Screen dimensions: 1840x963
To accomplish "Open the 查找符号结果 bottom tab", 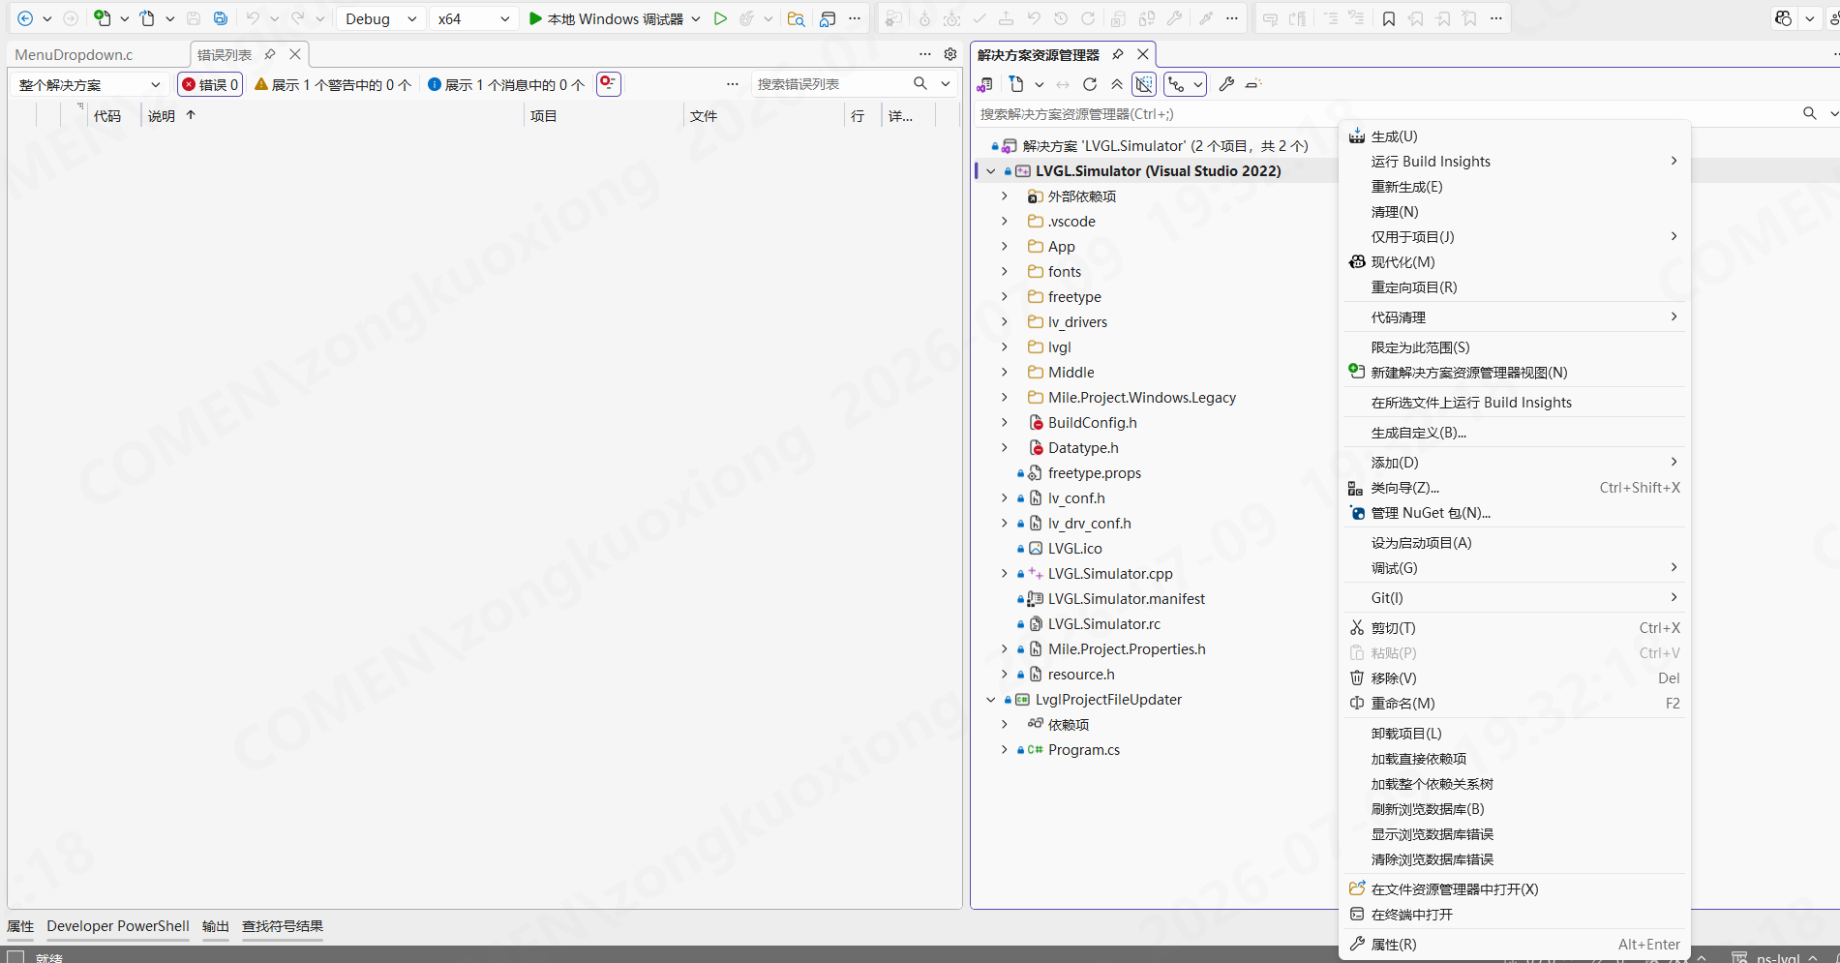I will click(283, 926).
